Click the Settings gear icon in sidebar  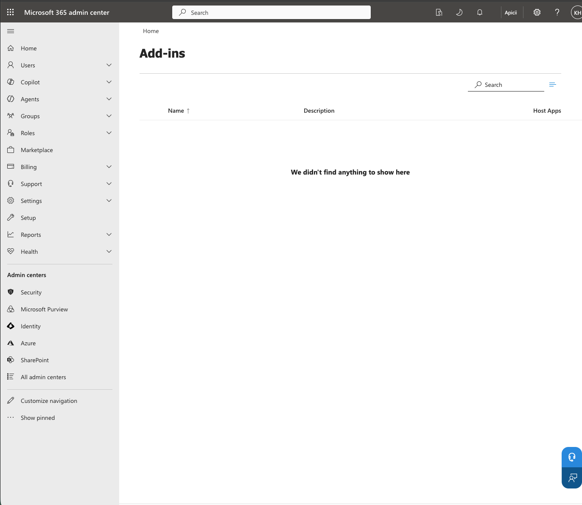[11, 201]
